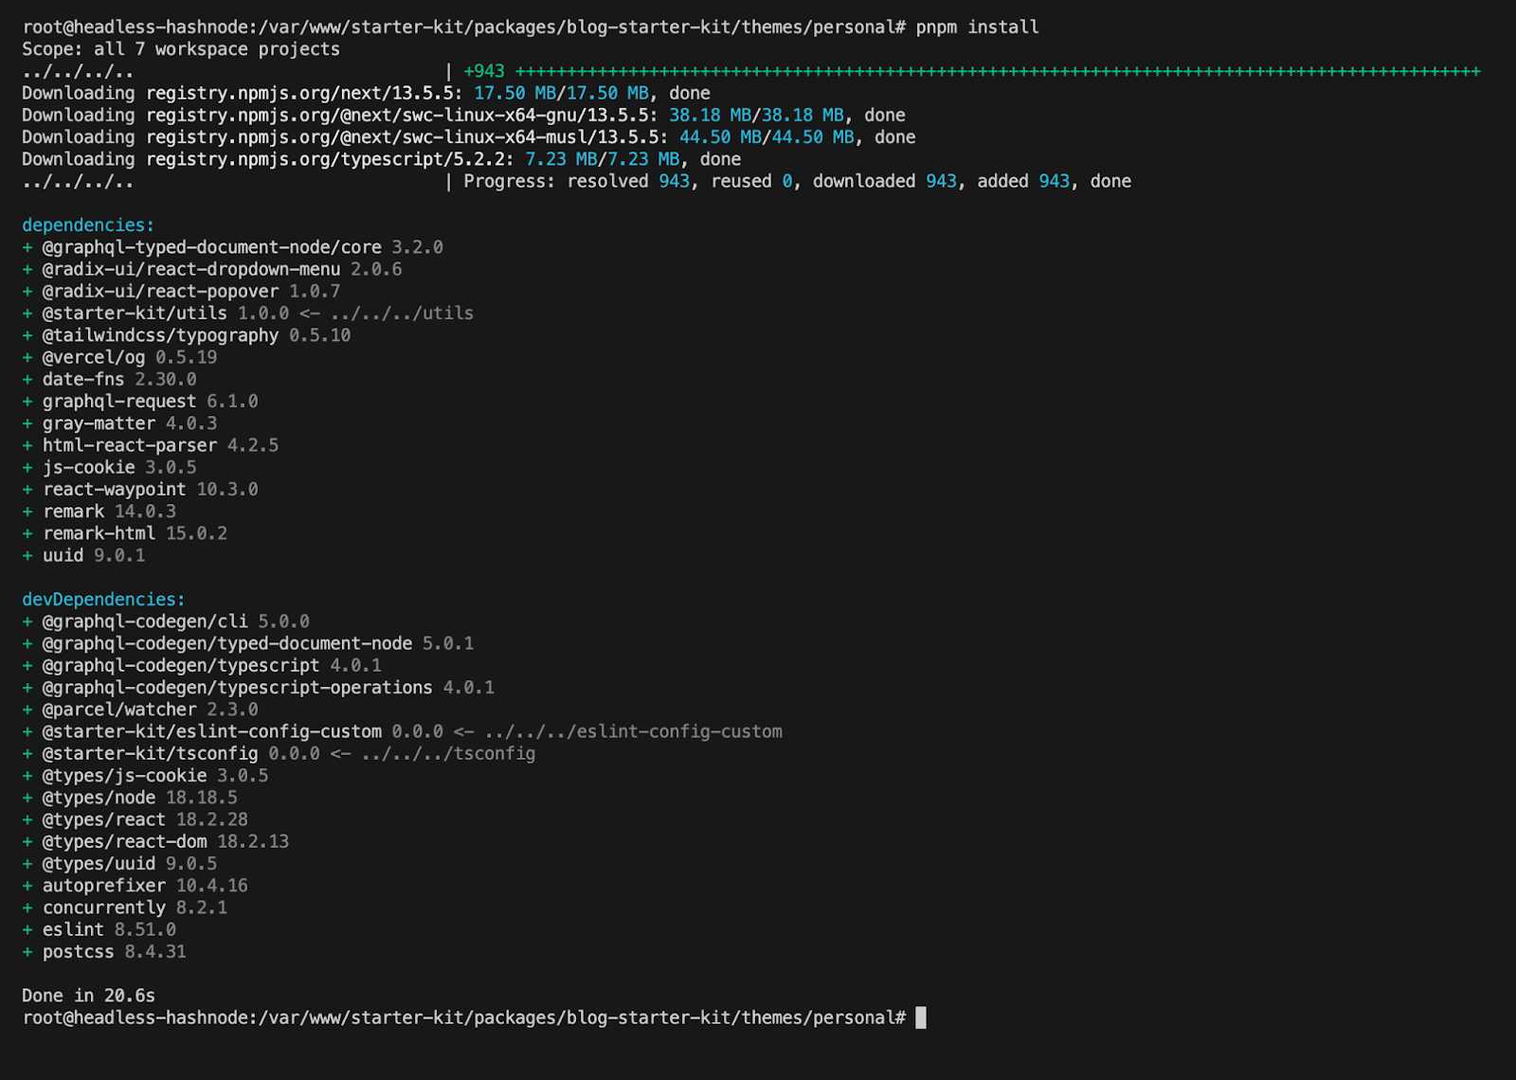Click the "devDependencies:" section heading

103,600
